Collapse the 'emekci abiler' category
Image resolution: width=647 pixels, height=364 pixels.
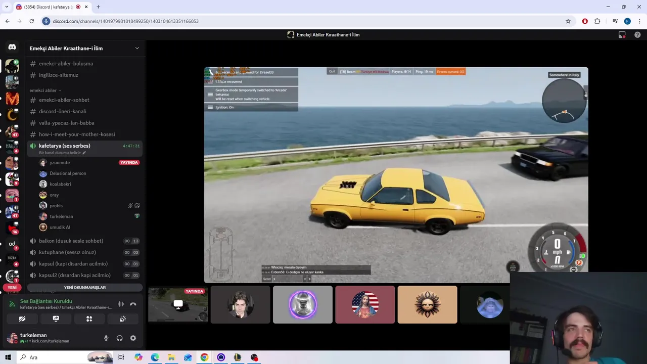[45, 90]
